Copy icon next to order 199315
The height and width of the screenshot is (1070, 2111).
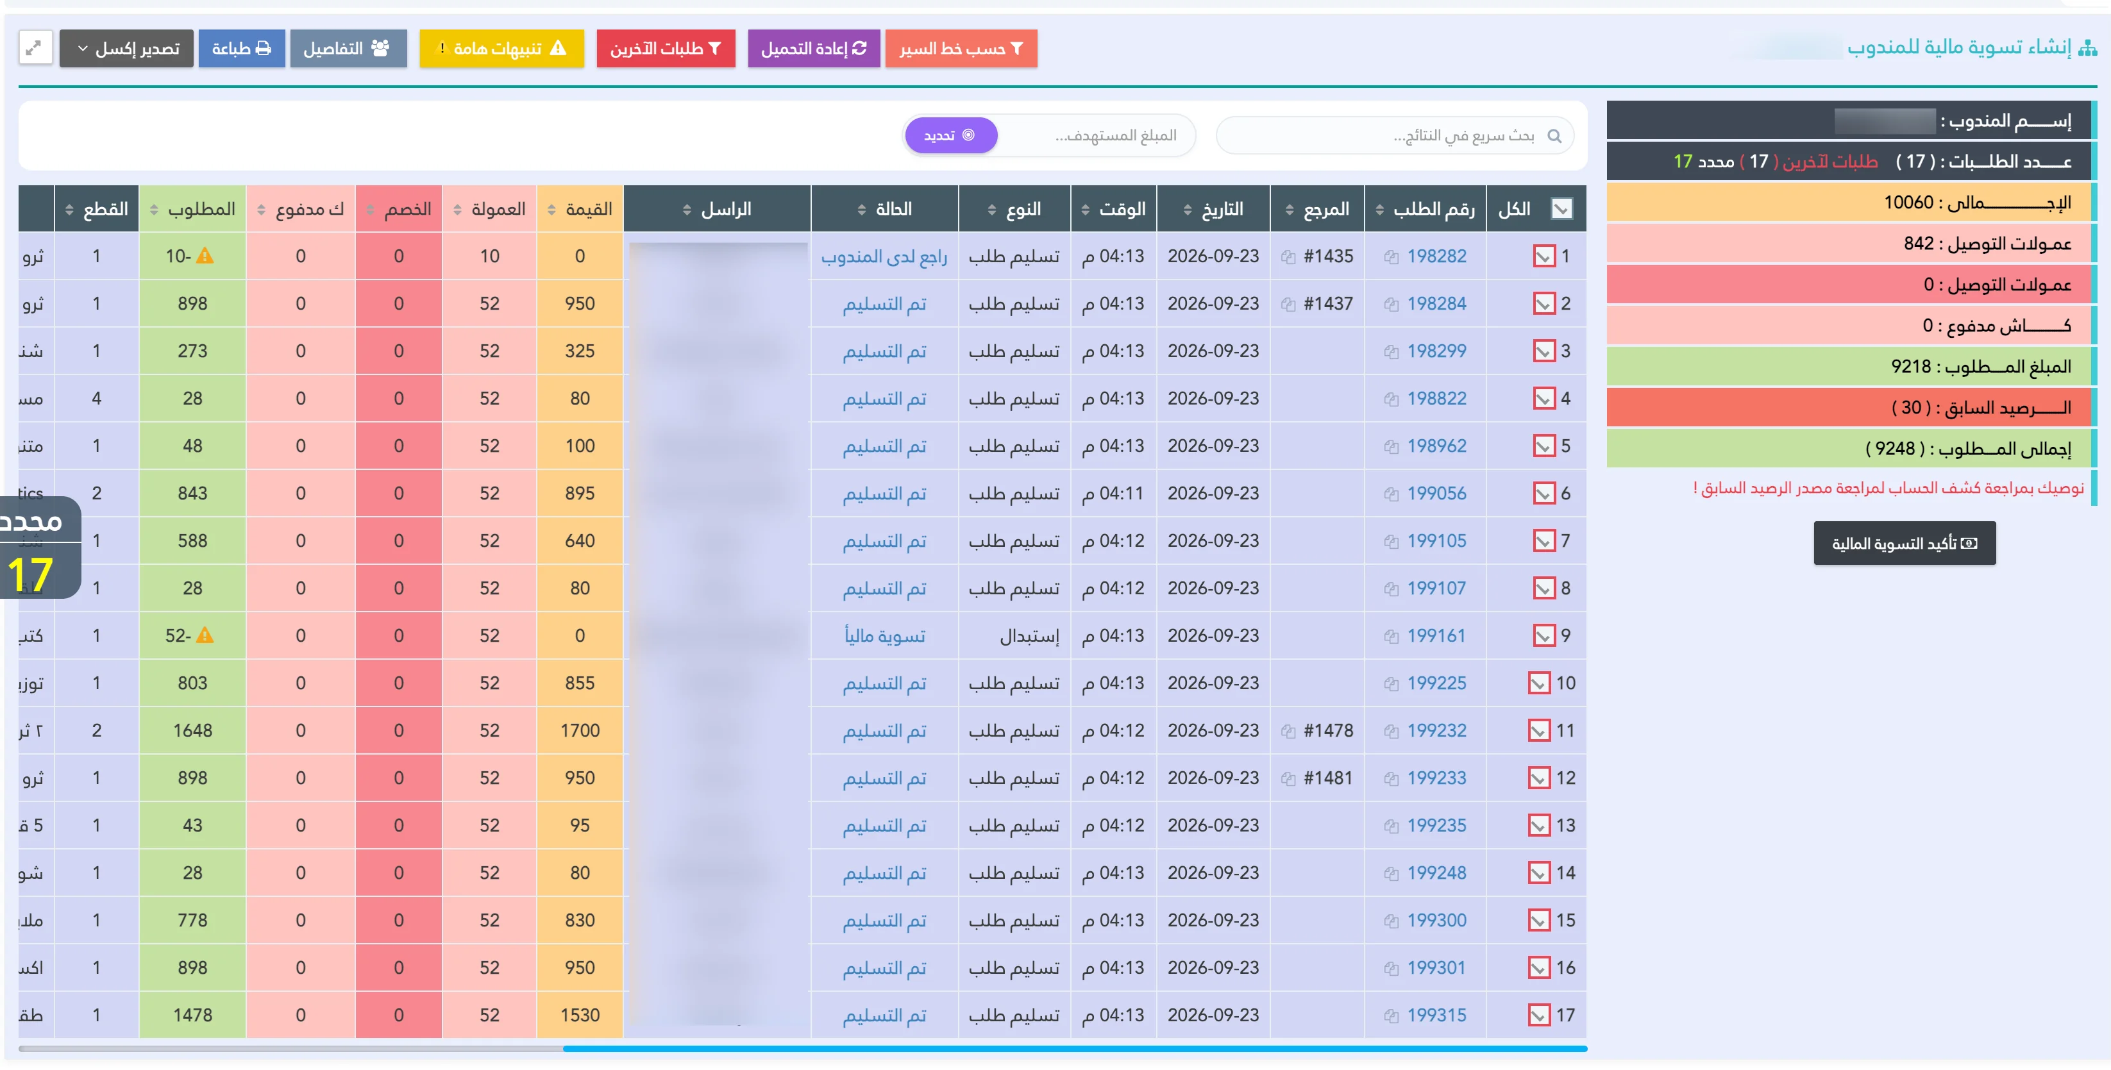coord(1391,1017)
